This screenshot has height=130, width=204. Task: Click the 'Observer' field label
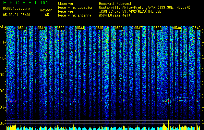point(66,4)
